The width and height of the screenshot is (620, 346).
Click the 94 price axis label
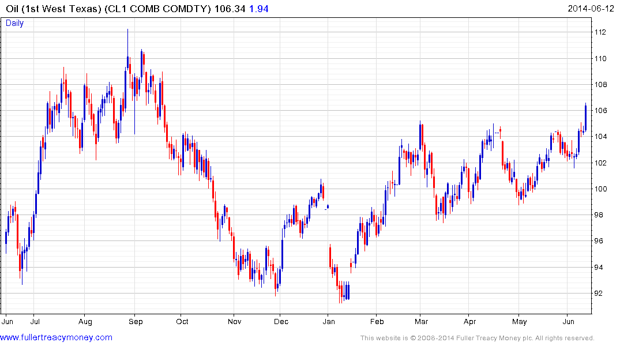(x=599, y=268)
